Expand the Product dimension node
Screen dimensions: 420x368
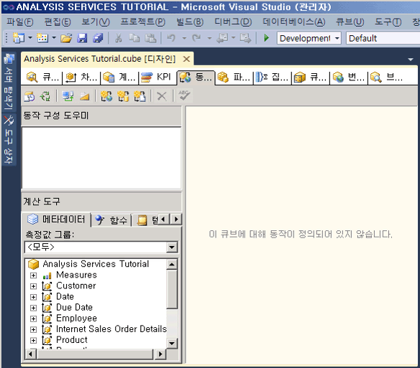pos(33,341)
